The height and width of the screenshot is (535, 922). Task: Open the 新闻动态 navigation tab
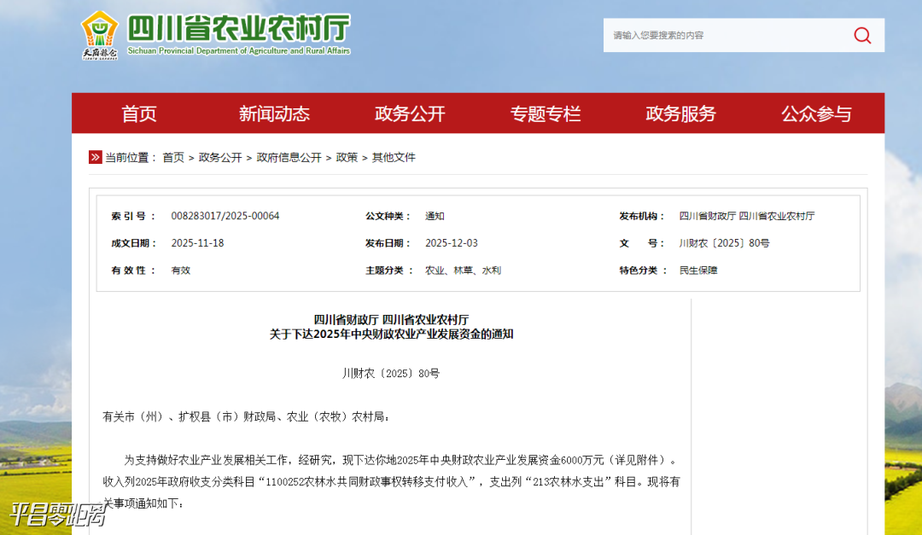(x=274, y=113)
